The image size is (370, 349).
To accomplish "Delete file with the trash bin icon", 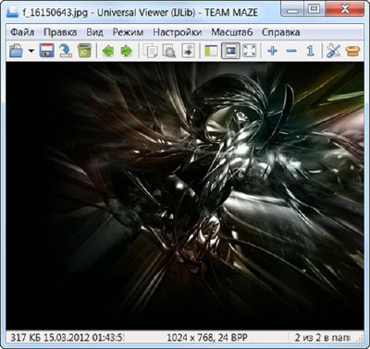I will pyautogui.click(x=84, y=51).
